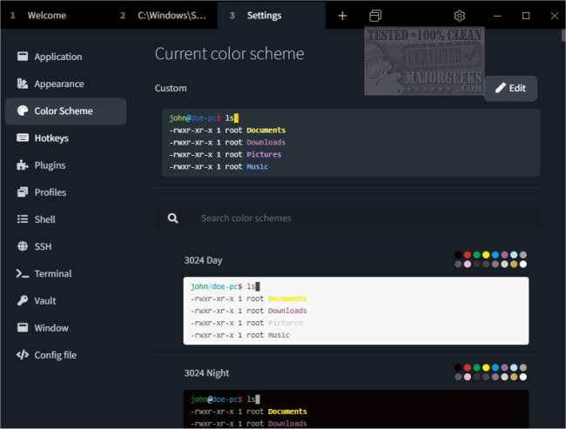Open the Vault key icon

[23, 301]
